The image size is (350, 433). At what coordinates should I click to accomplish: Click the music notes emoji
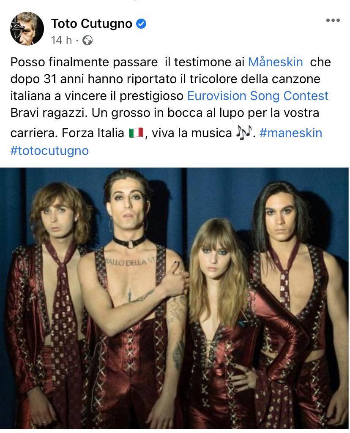point(244,133)
